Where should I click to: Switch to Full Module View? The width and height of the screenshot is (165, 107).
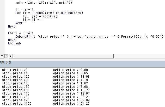(x=6, y=56)
